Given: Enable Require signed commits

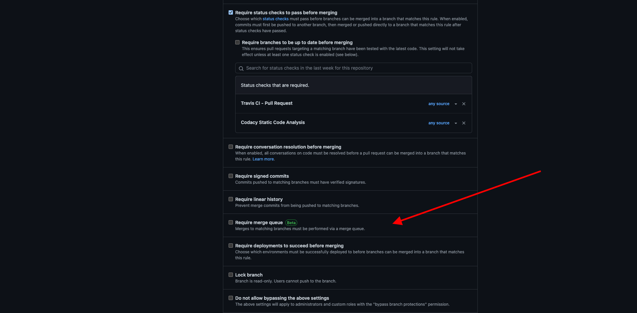Looking at the screenshot, I should pos(231,176).
